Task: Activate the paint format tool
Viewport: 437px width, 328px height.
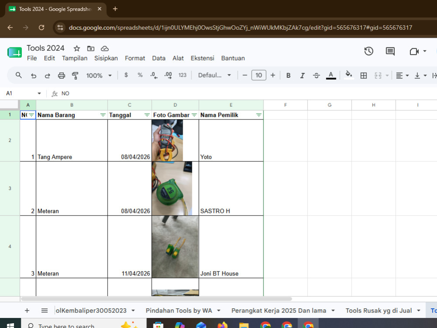Action: tap(75, 76)
